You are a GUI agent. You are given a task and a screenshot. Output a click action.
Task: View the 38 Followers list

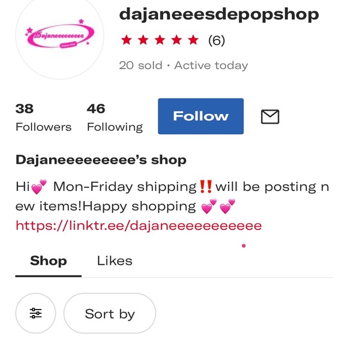[43, 118]
